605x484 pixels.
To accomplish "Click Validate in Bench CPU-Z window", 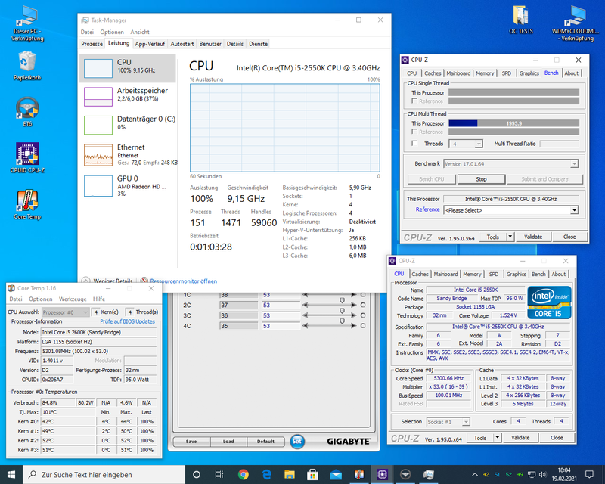I will 533,237.
